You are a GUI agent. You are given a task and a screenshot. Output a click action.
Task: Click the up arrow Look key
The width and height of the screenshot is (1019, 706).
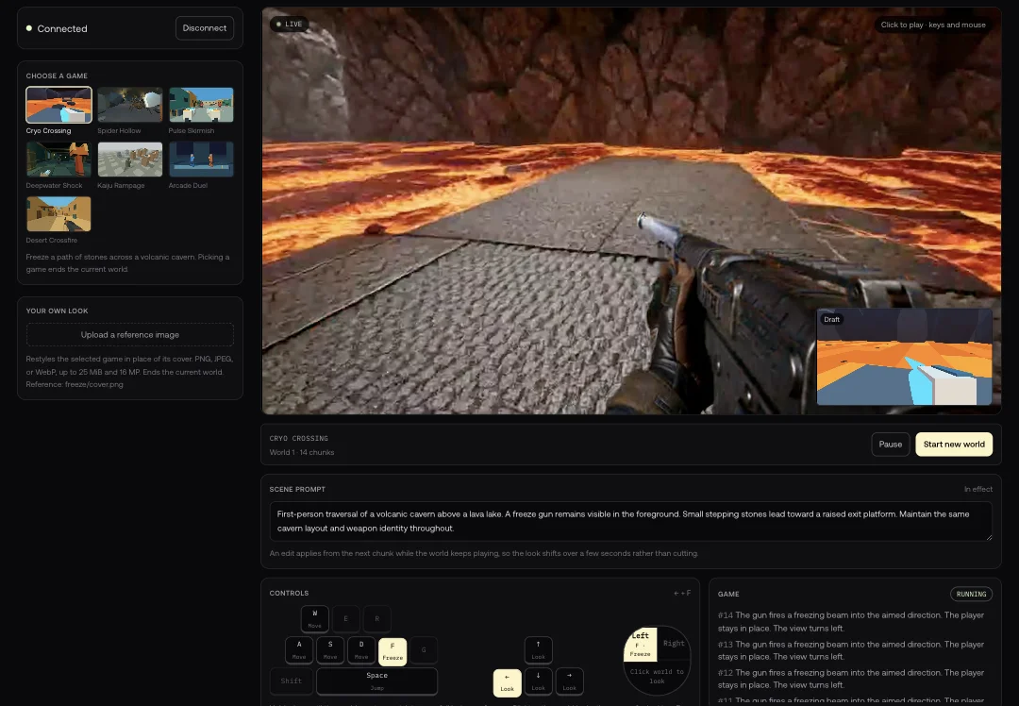[x=538, y=650]
